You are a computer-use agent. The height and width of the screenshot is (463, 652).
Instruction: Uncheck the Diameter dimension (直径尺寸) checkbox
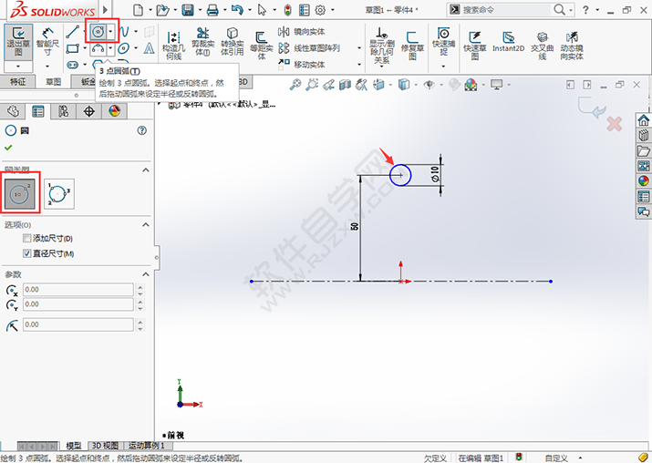coord(26,252)
